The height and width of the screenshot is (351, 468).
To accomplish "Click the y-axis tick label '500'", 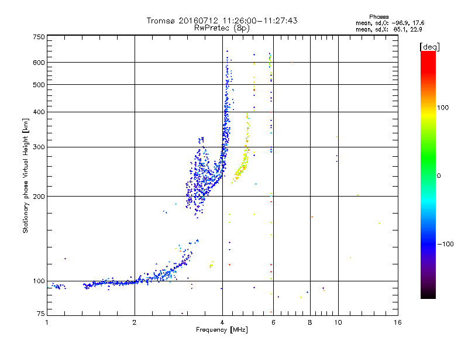I will tap(39, 85).
